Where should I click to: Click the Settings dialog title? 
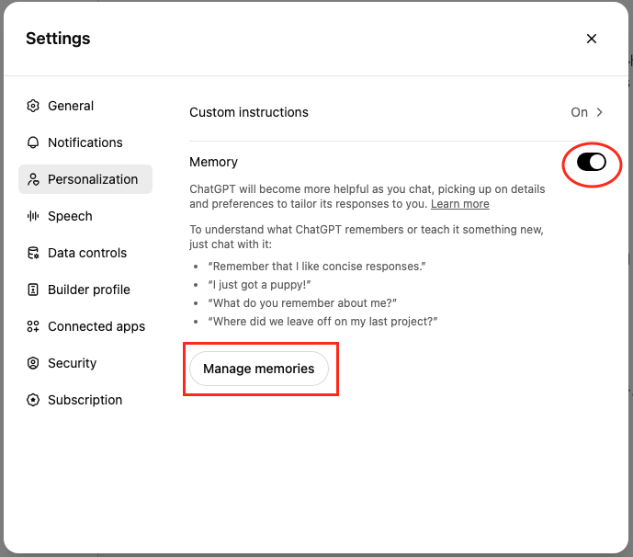[58, 39]
